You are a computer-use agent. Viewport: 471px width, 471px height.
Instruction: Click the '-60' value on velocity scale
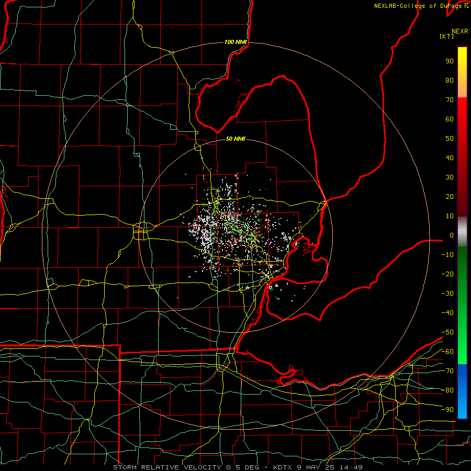point(447,352)
